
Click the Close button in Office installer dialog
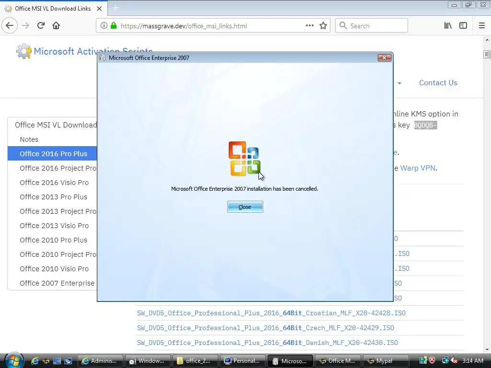pyautogui.click(x=245, y=207)
